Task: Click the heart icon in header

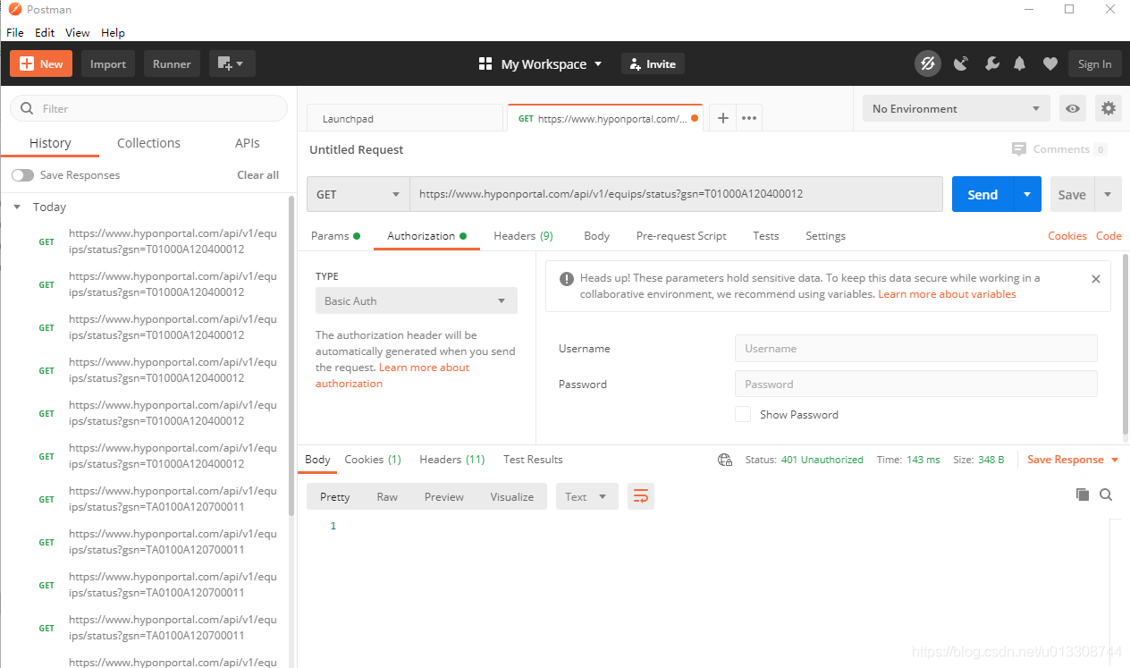Action: pyautogui.click(x=1050, y=63)
